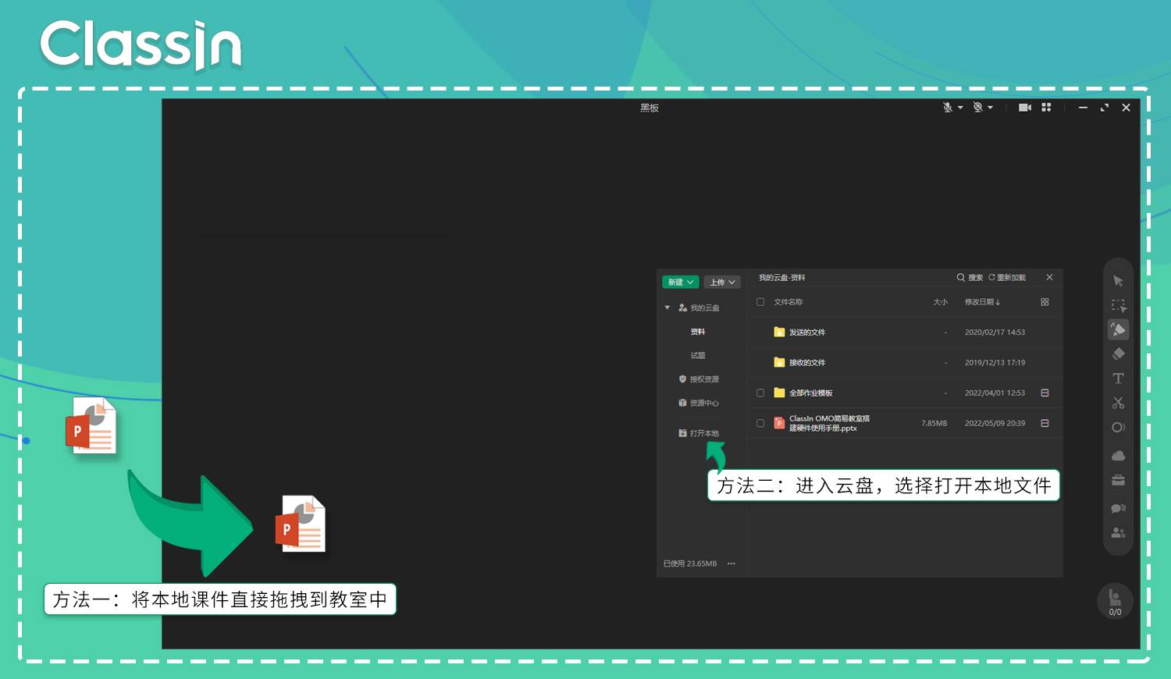Switch cloud drive to grid view
1171x679 pixels.
(1045, 302)
